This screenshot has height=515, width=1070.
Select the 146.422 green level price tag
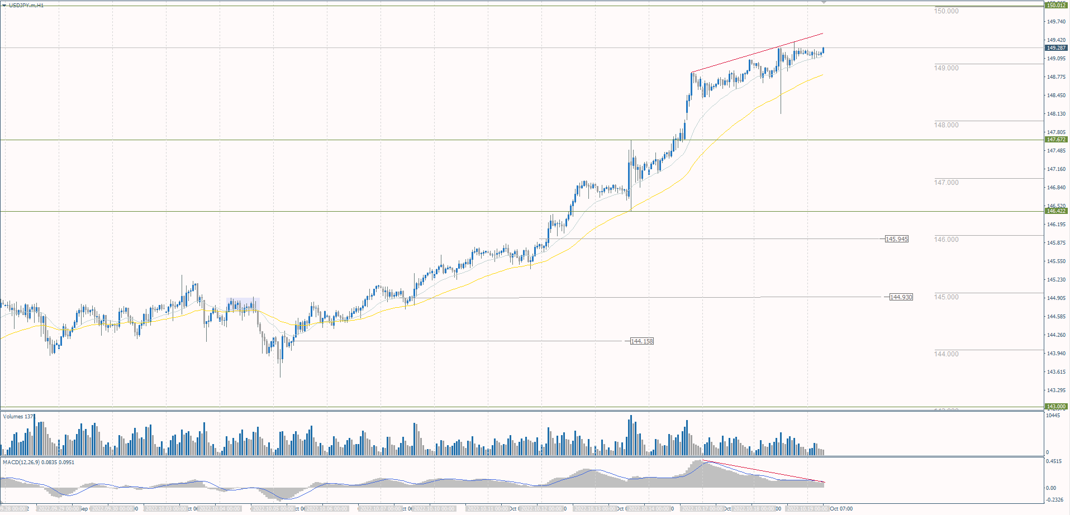(x=1055, y=211)
